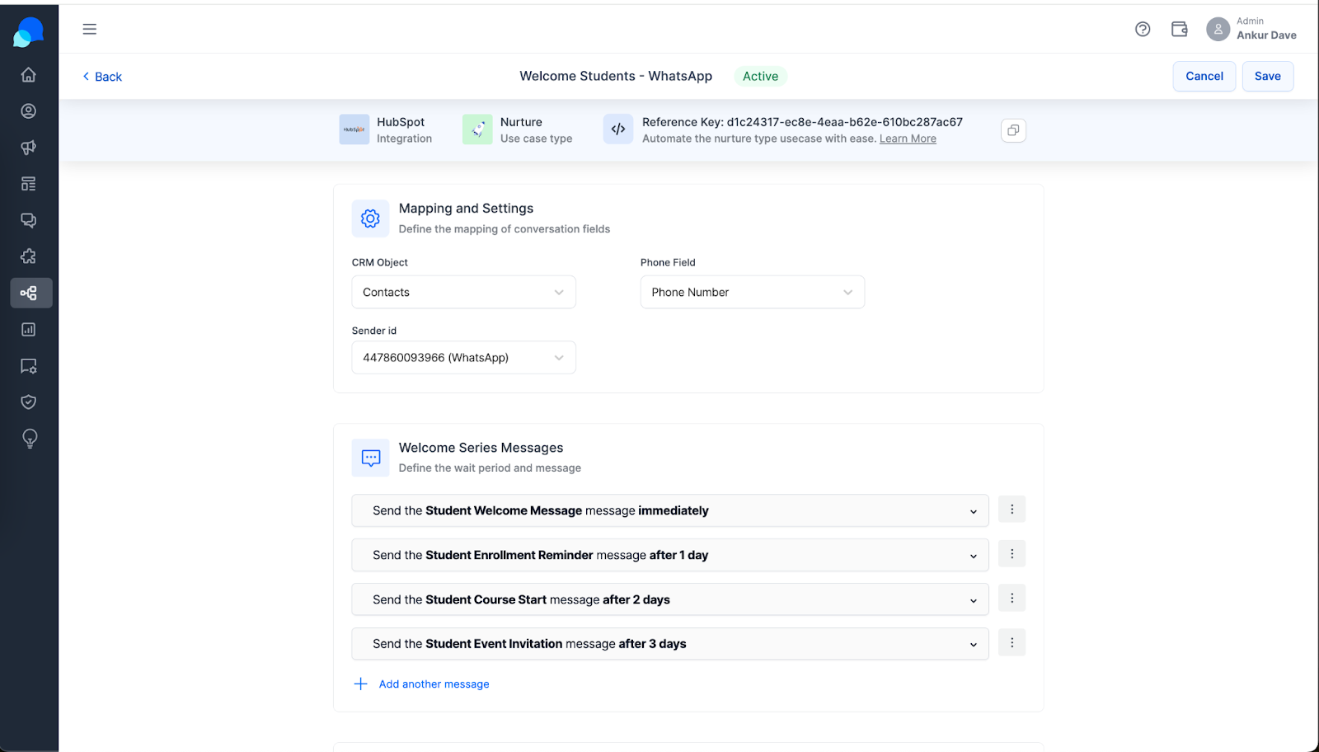
Task: Open the Learn More link
Action: tap(908, 139)
